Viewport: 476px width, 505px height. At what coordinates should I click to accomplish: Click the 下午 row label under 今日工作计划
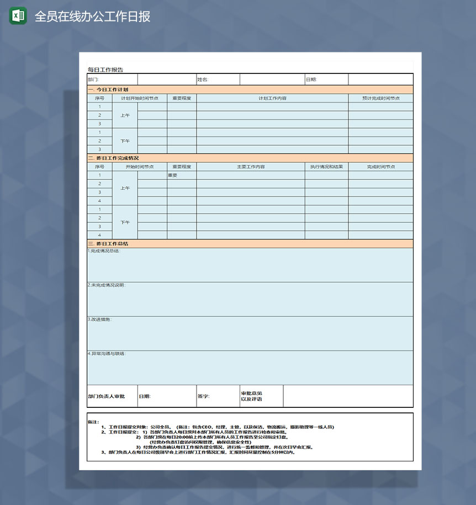pos(125,141)
